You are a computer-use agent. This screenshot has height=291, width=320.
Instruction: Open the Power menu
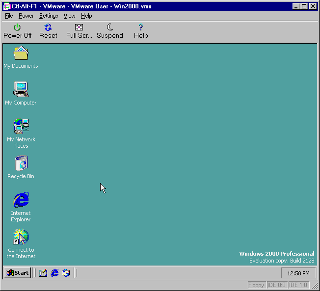26,16
